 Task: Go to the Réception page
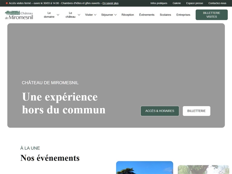[x=128, y=15]
